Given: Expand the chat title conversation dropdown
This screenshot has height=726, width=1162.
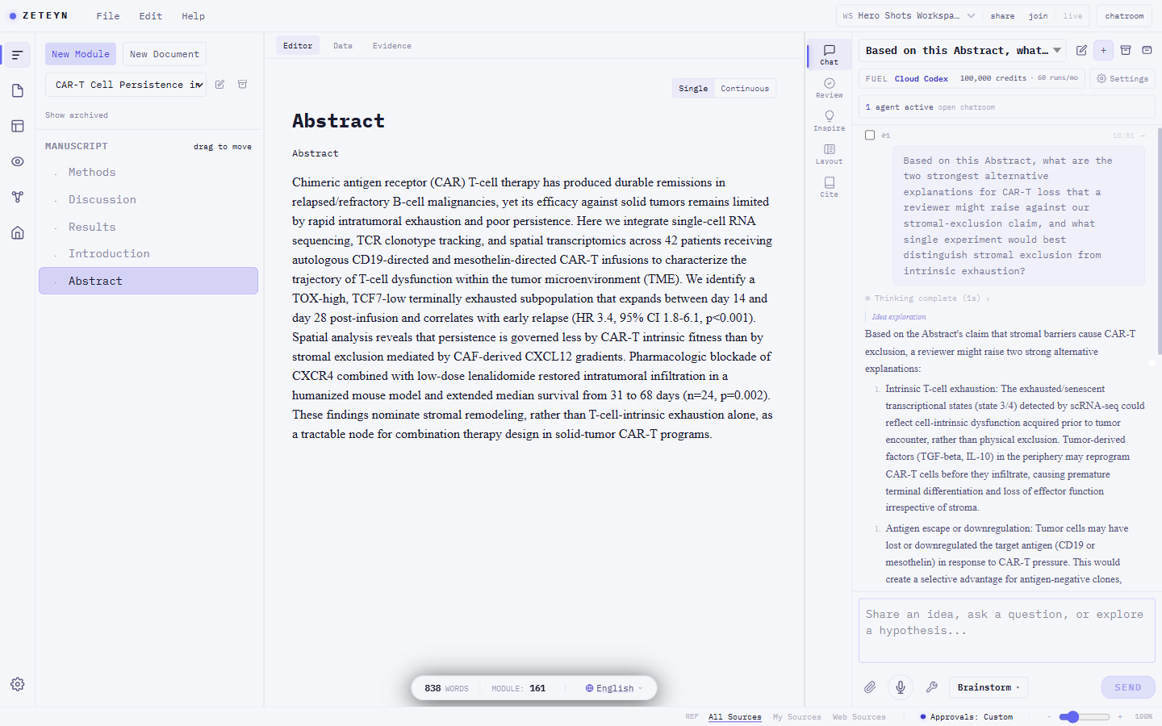Looking at the screenshot, I should (x=963, y=51).
